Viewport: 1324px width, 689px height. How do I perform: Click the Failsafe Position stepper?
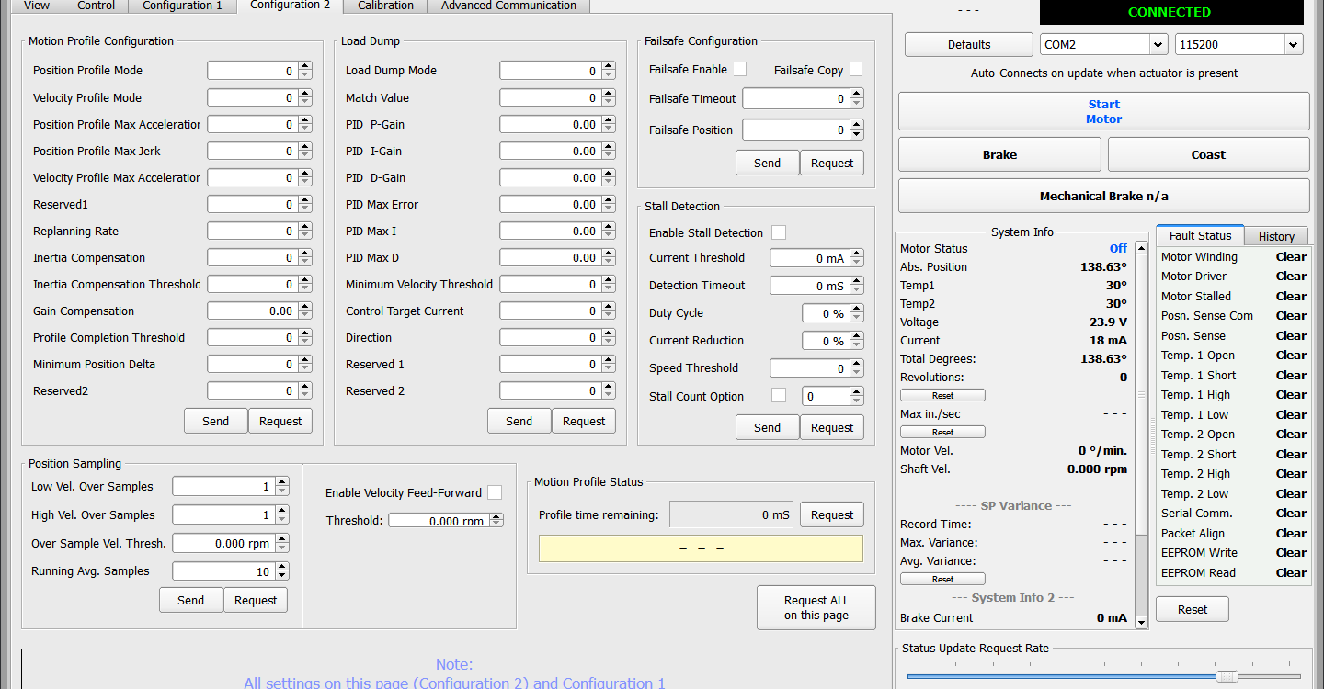click(x=856, y=130)
